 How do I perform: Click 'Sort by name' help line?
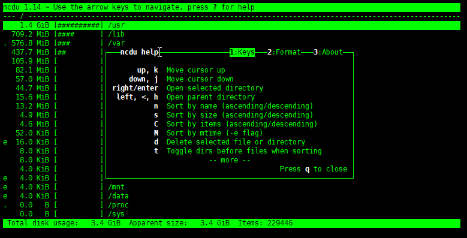[x=240, y=106]
